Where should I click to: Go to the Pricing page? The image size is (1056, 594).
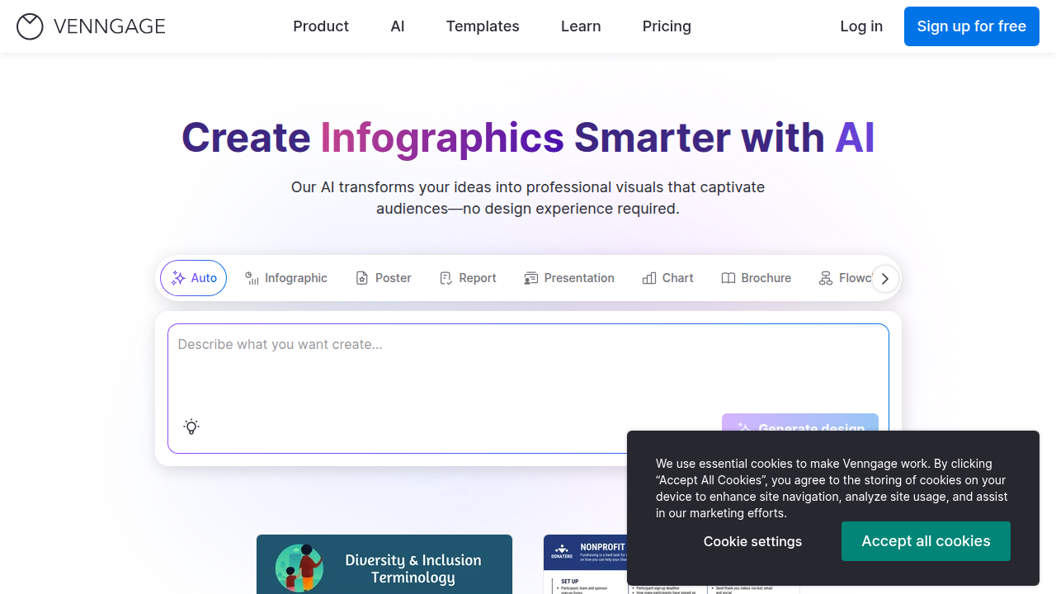(x=667, y=26)
